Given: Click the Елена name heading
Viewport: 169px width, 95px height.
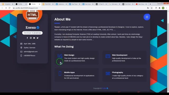Looking at the screenshot, I should (x=31, y=27).
